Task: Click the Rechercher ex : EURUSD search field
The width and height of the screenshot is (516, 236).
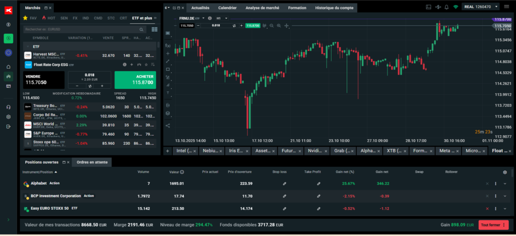Action: click(x=85, y=30)
